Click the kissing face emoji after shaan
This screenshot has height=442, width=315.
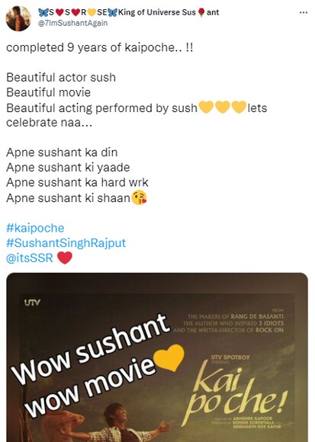pyautogui.click(x=139, y=197)
